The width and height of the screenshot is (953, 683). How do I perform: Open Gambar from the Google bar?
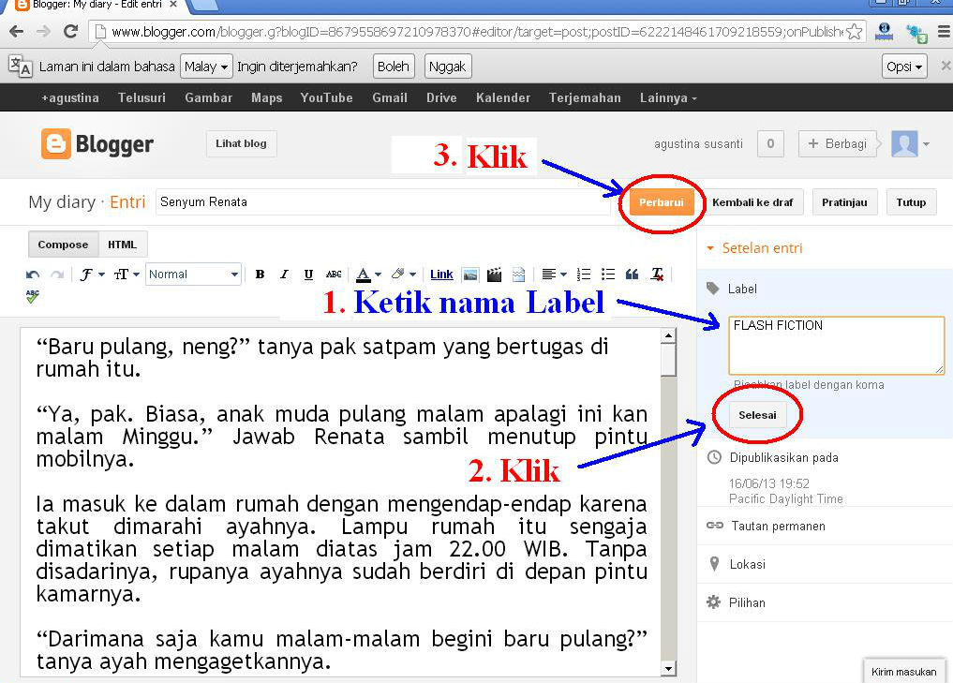pyautogui.click(x=208, y=97)
